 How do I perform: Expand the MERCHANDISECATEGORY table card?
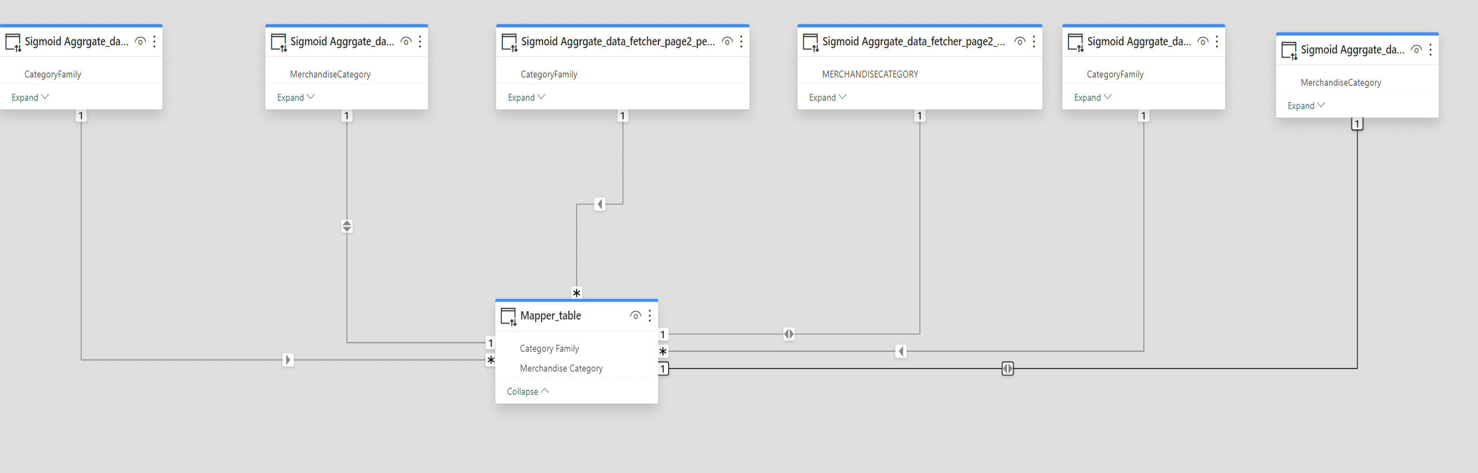828,97
